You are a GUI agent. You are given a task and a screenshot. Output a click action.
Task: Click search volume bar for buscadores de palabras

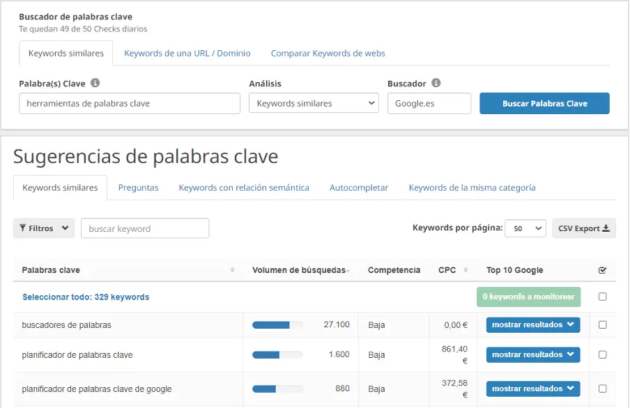pos(277,324)
